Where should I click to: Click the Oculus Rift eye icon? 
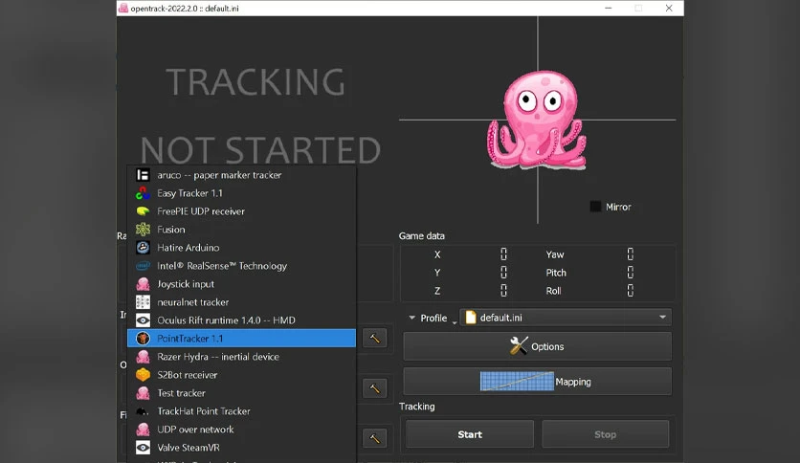pos(143,320)
